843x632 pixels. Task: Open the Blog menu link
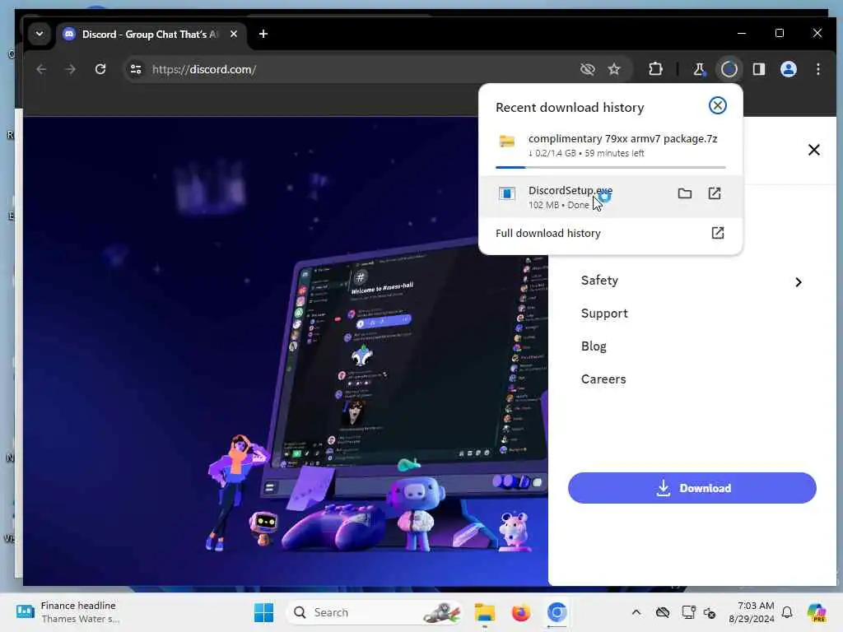[x=594, y=346]
